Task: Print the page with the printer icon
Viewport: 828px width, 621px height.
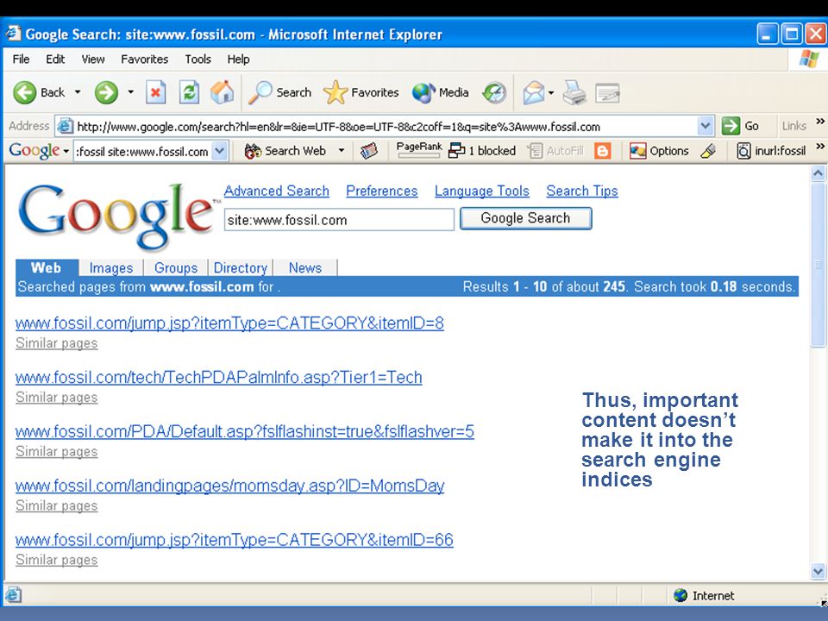Action: click(x=574, y=92)
